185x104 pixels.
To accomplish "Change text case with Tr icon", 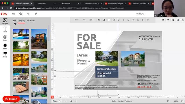I will point(133,20).
